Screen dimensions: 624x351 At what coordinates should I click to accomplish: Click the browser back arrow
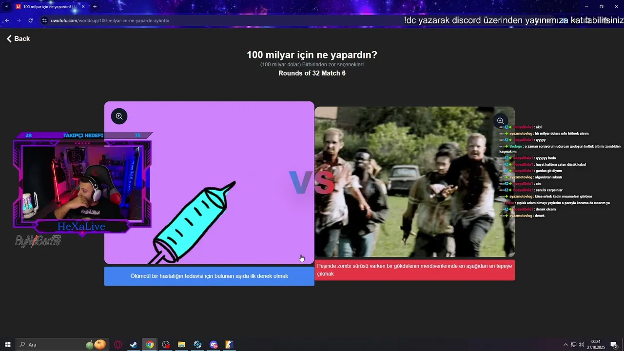7,20
